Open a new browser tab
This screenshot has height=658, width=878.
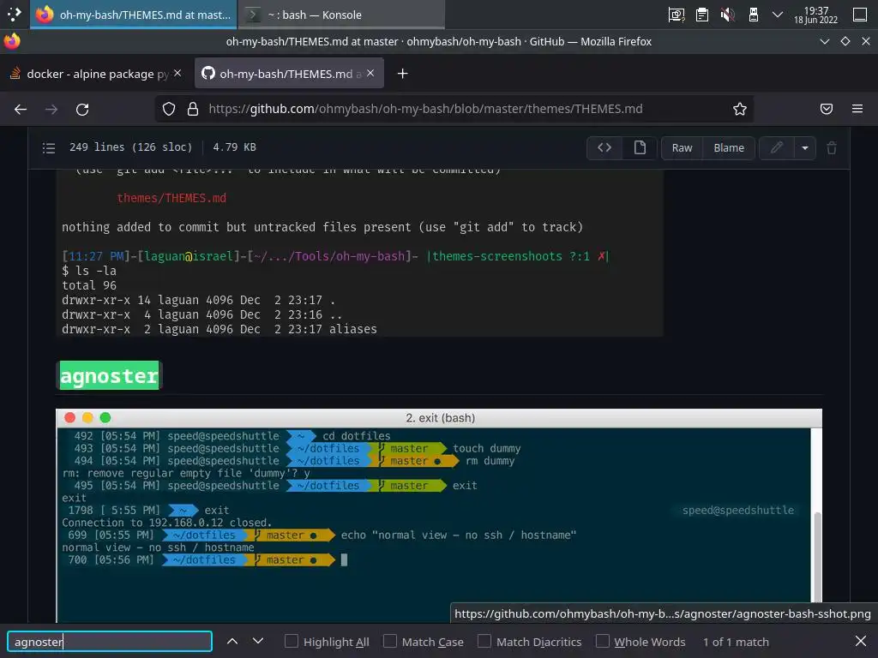coord(403,74)
